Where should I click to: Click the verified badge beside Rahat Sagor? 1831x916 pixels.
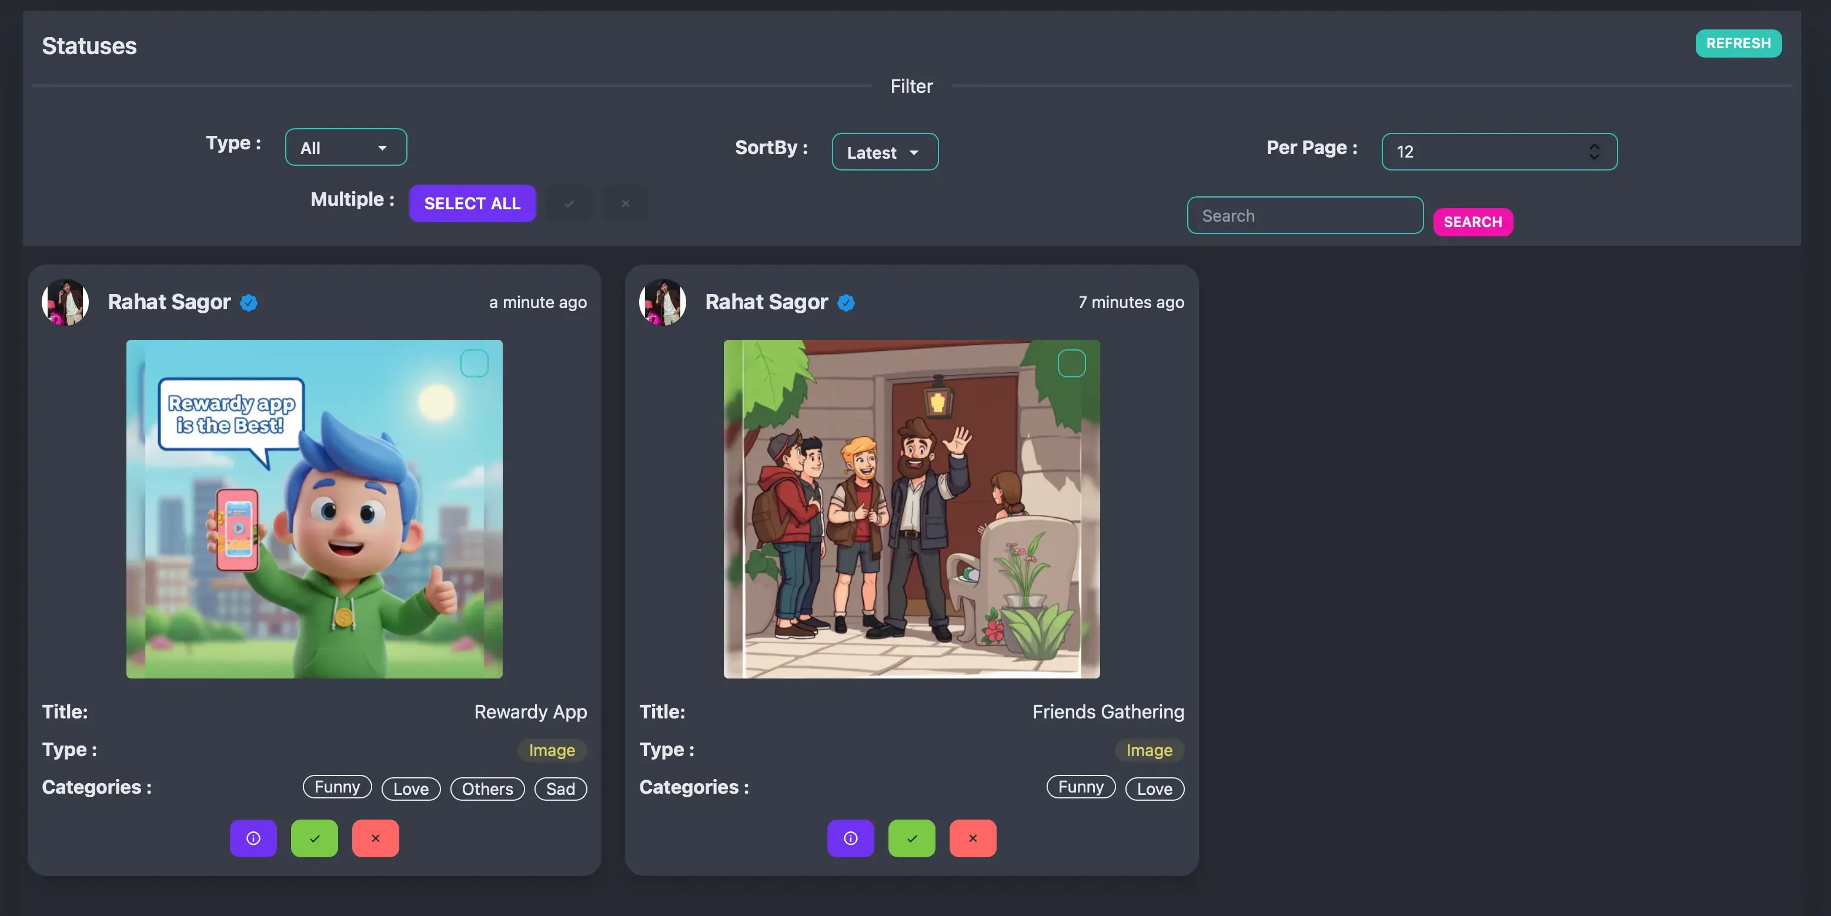248,302
